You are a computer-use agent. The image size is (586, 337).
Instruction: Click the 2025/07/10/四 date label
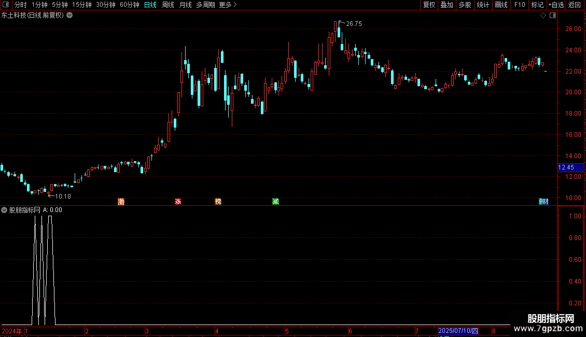[x=458, y=331]
